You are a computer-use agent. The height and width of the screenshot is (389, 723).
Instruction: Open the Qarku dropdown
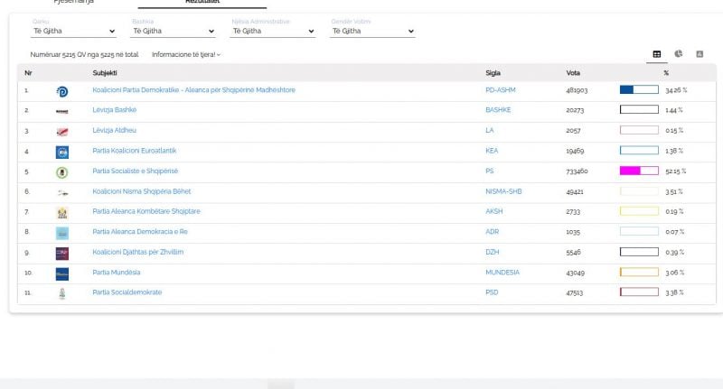(x=73, y=31)
